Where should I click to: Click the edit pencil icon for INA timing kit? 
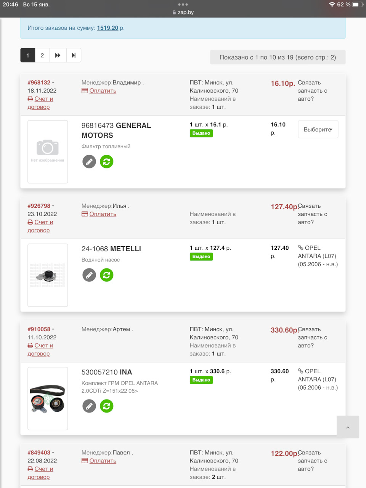[89, 406]
